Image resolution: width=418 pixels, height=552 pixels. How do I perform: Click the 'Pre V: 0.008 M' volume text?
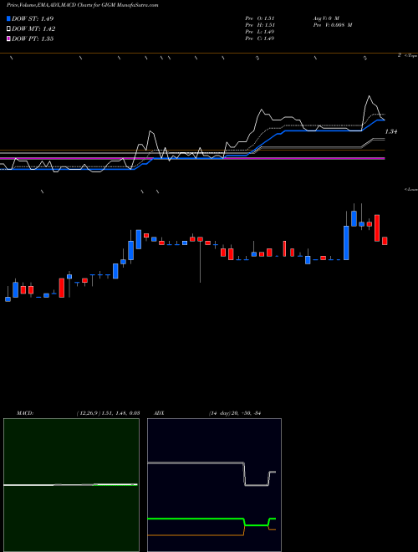332,25
